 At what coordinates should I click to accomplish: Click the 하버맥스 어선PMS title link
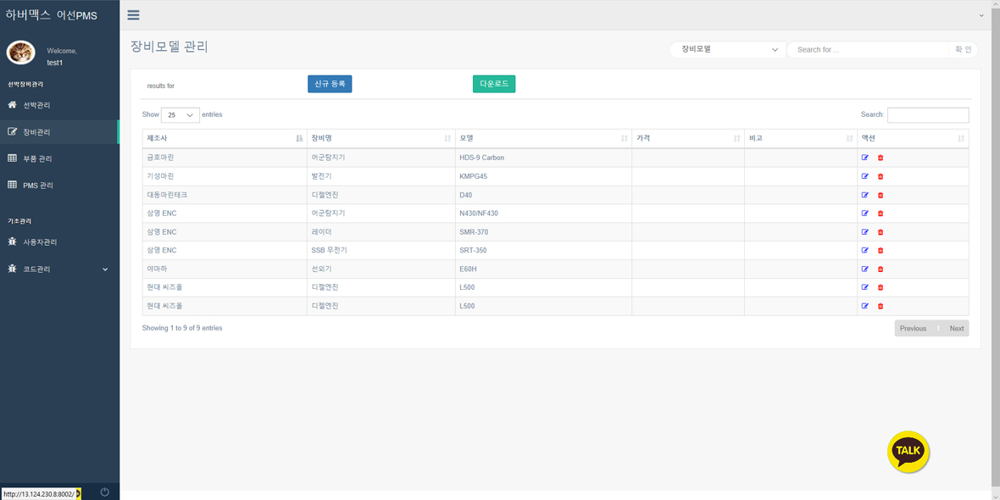[x=51, y=15]
